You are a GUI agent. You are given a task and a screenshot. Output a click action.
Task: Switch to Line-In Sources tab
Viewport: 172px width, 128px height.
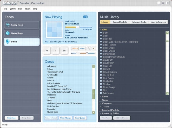pos(158,22)
